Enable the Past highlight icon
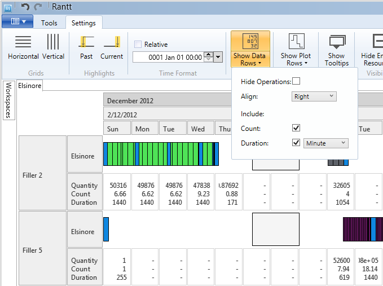 [x=86, y=47]
